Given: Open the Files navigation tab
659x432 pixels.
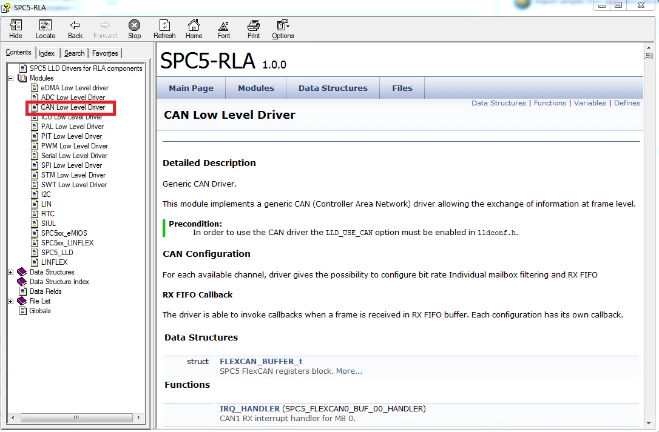Looking at the screenshot, I should click(x=402, y=88).
